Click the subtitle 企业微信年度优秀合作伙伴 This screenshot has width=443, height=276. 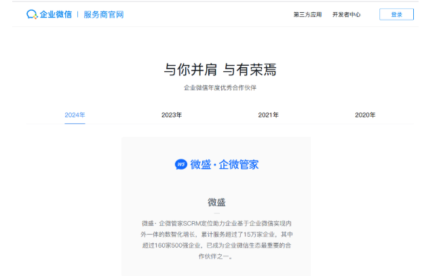220,88
